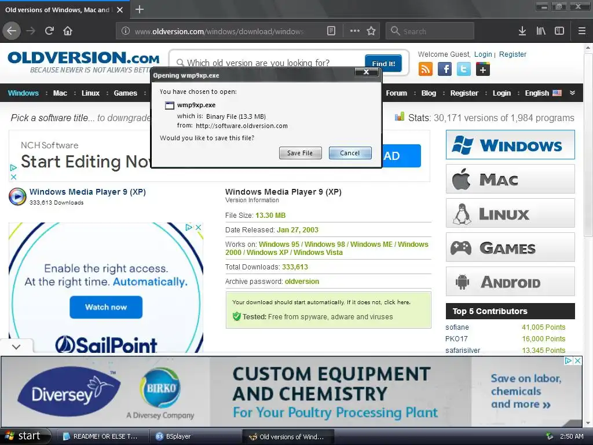Click Cancel in the download dialog
Screen dimensions: 593x445
(350, 153)
